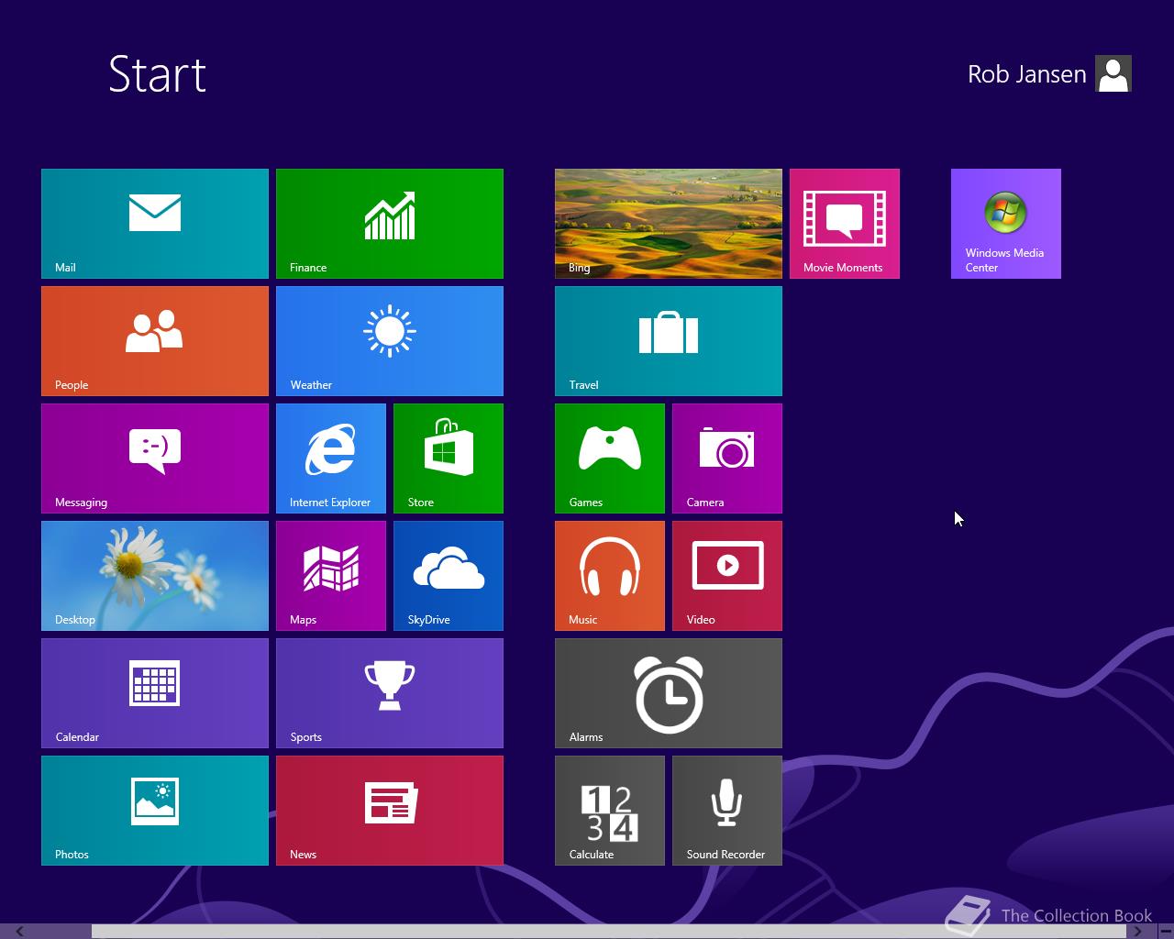Open the People tile
Screen dimensions: 1174x939
point(155,341)
